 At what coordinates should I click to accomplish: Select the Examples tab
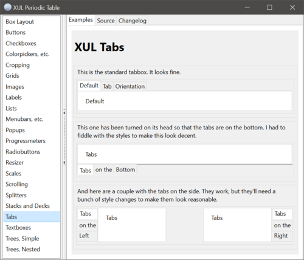pos(81,20)
